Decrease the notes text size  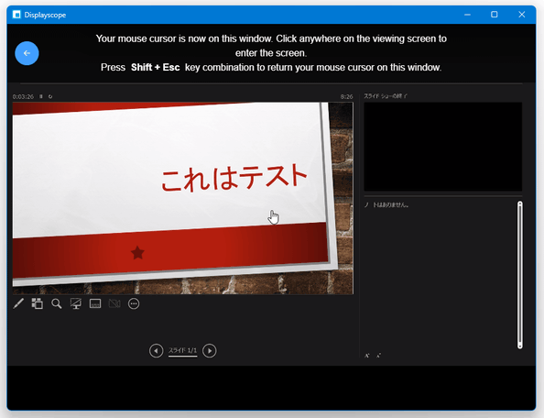(378, 356)
